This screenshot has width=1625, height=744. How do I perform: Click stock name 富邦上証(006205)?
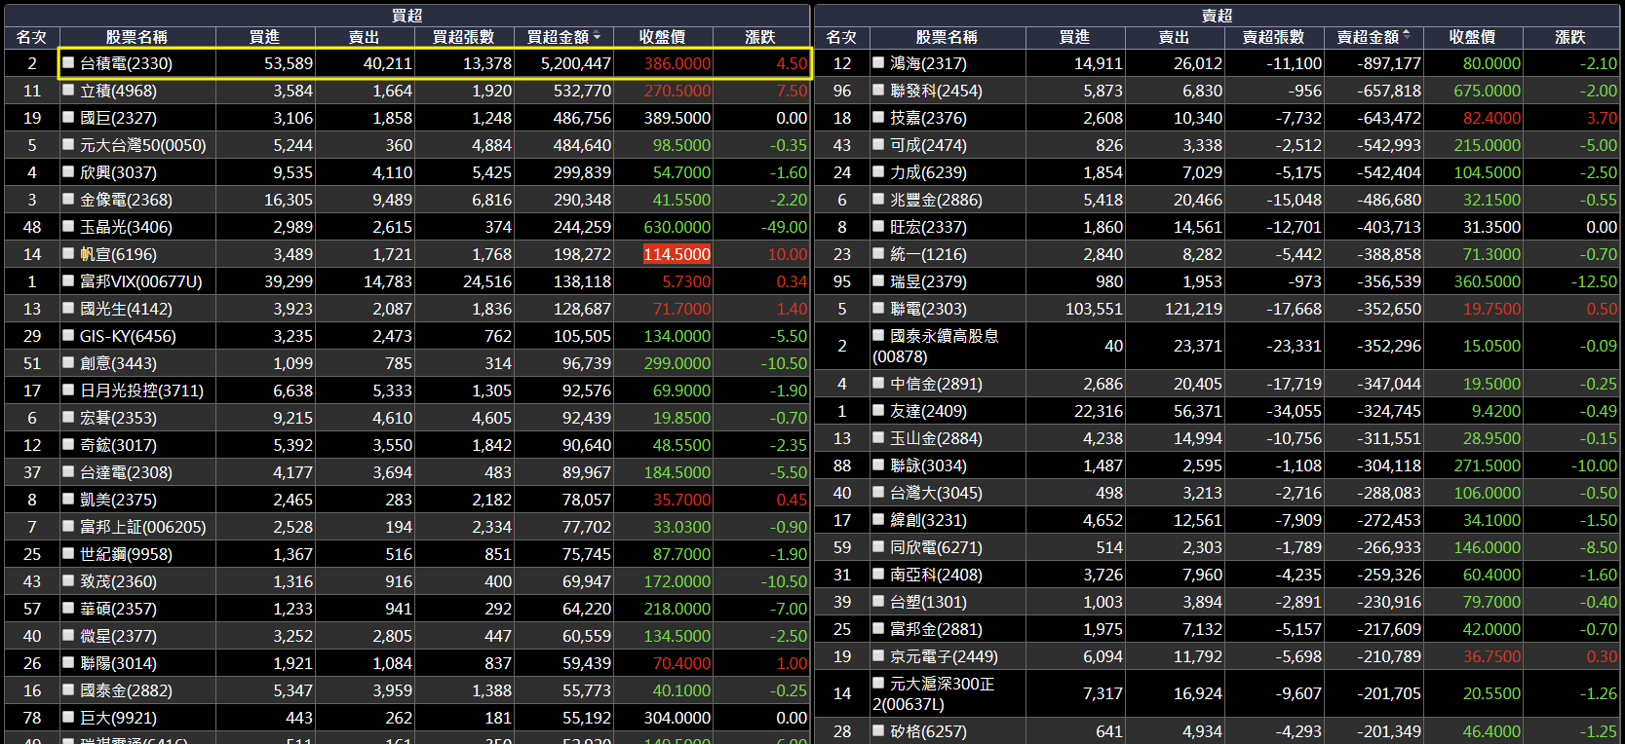[x=143, y=527]
